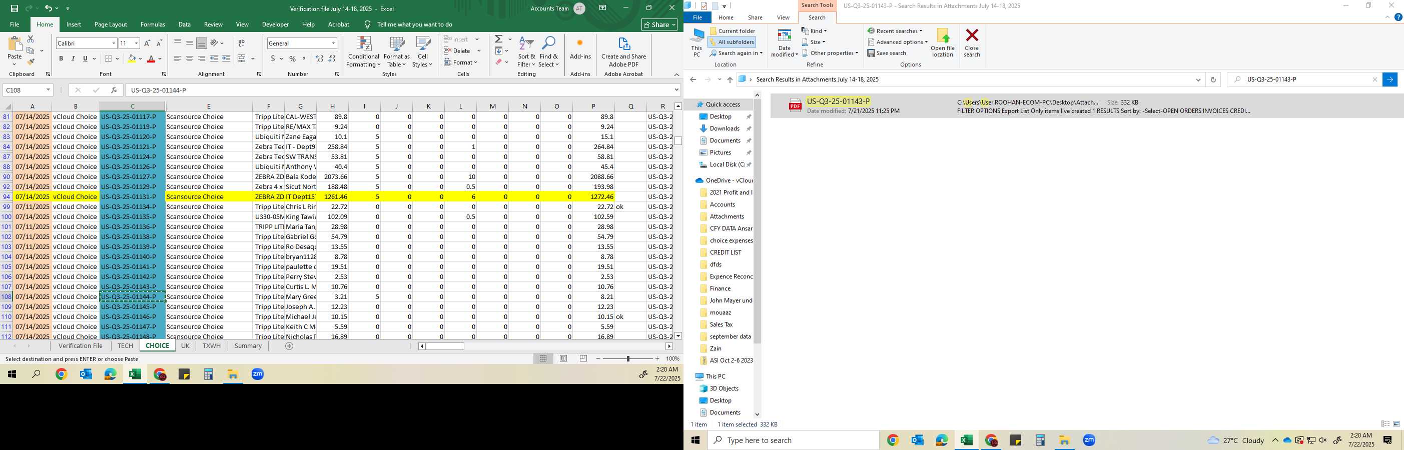Screen dimensions: 1404x450
Task: Open Conditional Formatting dropdown
Action: [364, 52]
